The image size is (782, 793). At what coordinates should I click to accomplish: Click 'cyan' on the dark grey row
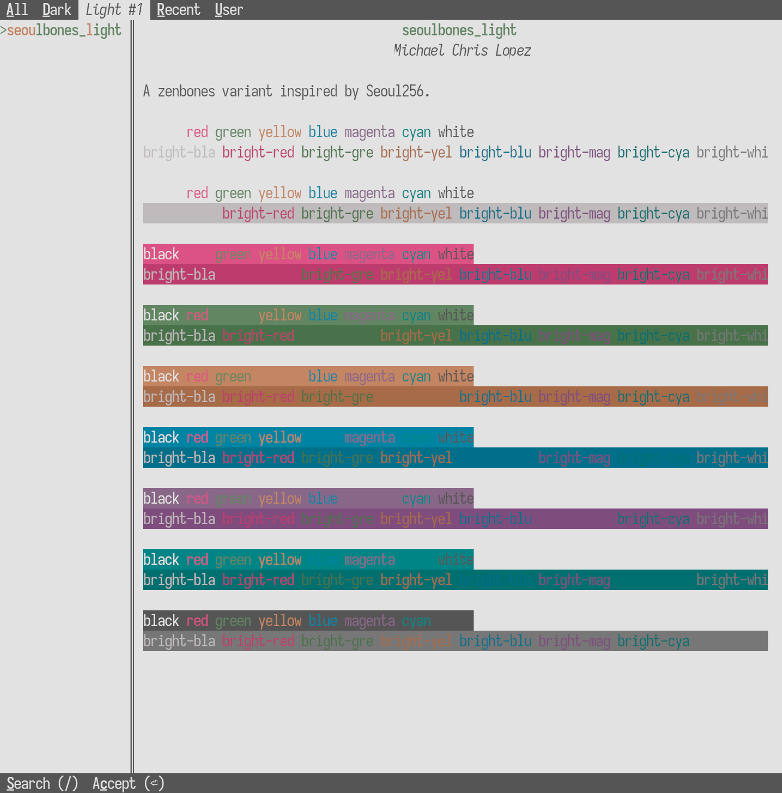coord(416,621)
